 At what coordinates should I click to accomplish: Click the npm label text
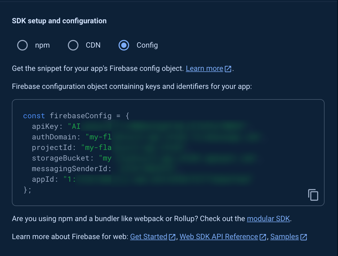coord(42,45)
